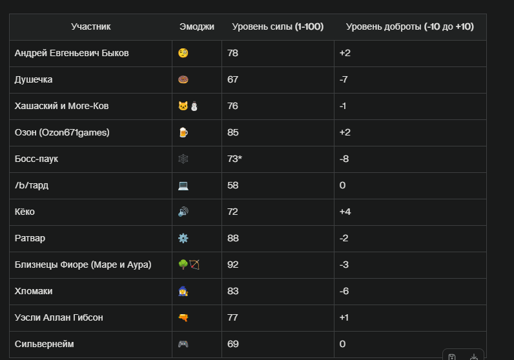Click the gear emoji in Ратвар row
The height and width of the screenshot is (360, 514).
coord(183,238)
